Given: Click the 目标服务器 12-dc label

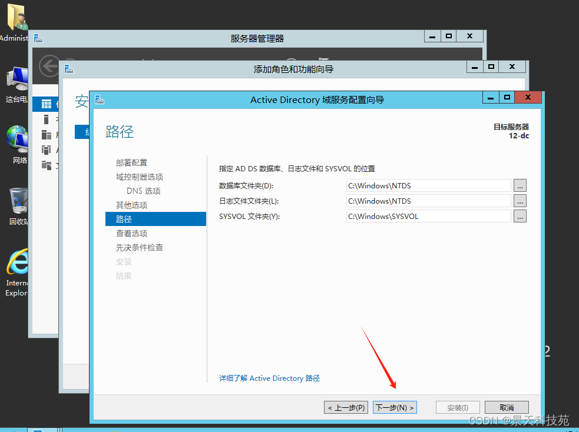Looking at the screenshot, I should click(511, 131).
